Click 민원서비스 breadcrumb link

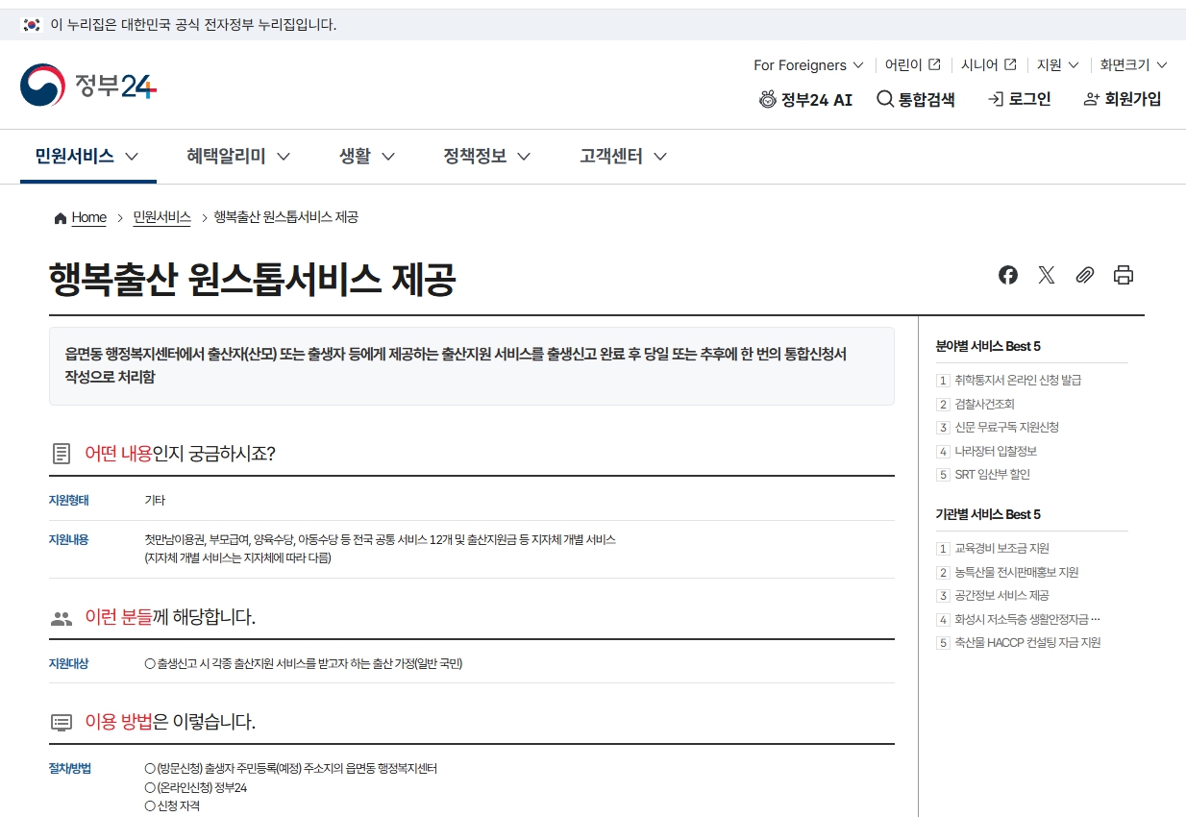pos(161,217)
